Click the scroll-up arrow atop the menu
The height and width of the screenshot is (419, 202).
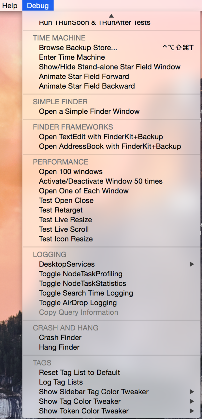(111, 16)
